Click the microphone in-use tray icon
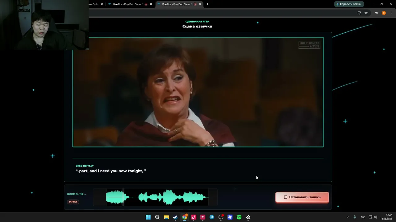 click(x=355, y=217)
